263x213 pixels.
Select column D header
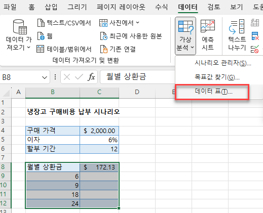[x=137, y=92]
